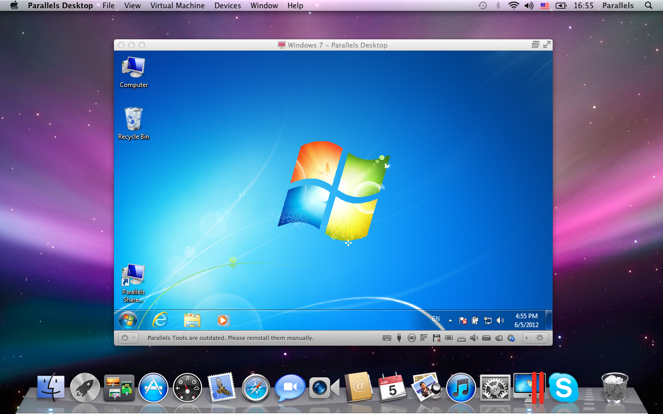Open the printer device icon in Parallels status bar
The image size is (663, 414).
coord(462,338)
